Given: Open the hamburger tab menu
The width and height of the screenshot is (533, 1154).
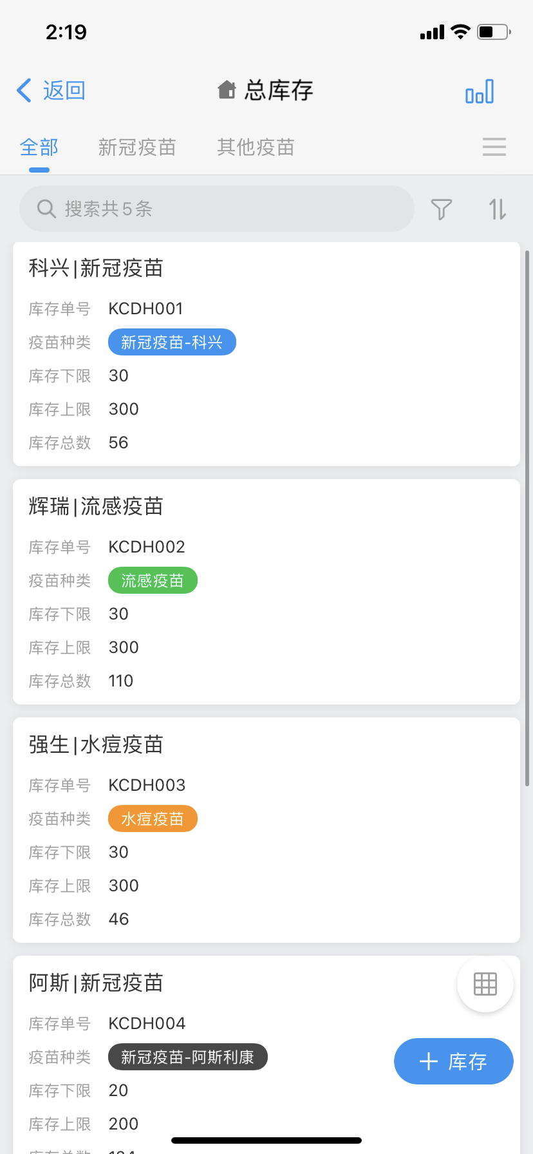Looking at the screenshot, I should pyautogui.click(x=494, y=147).
